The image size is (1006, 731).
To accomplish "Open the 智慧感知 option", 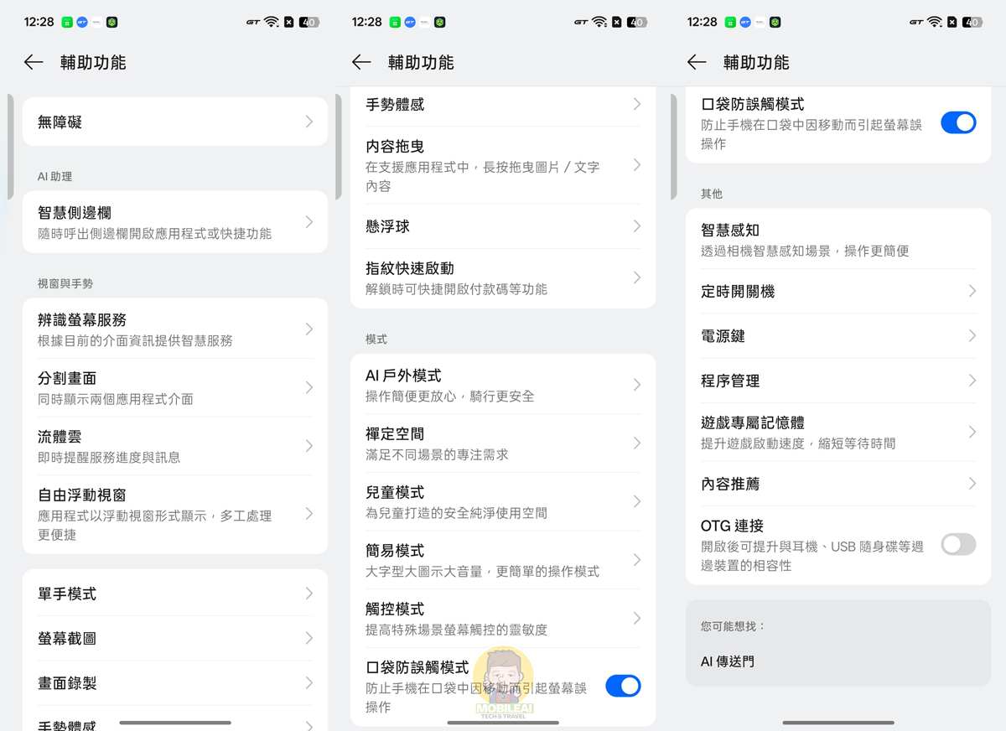I will pyautogui.click(x=838, y=240).
